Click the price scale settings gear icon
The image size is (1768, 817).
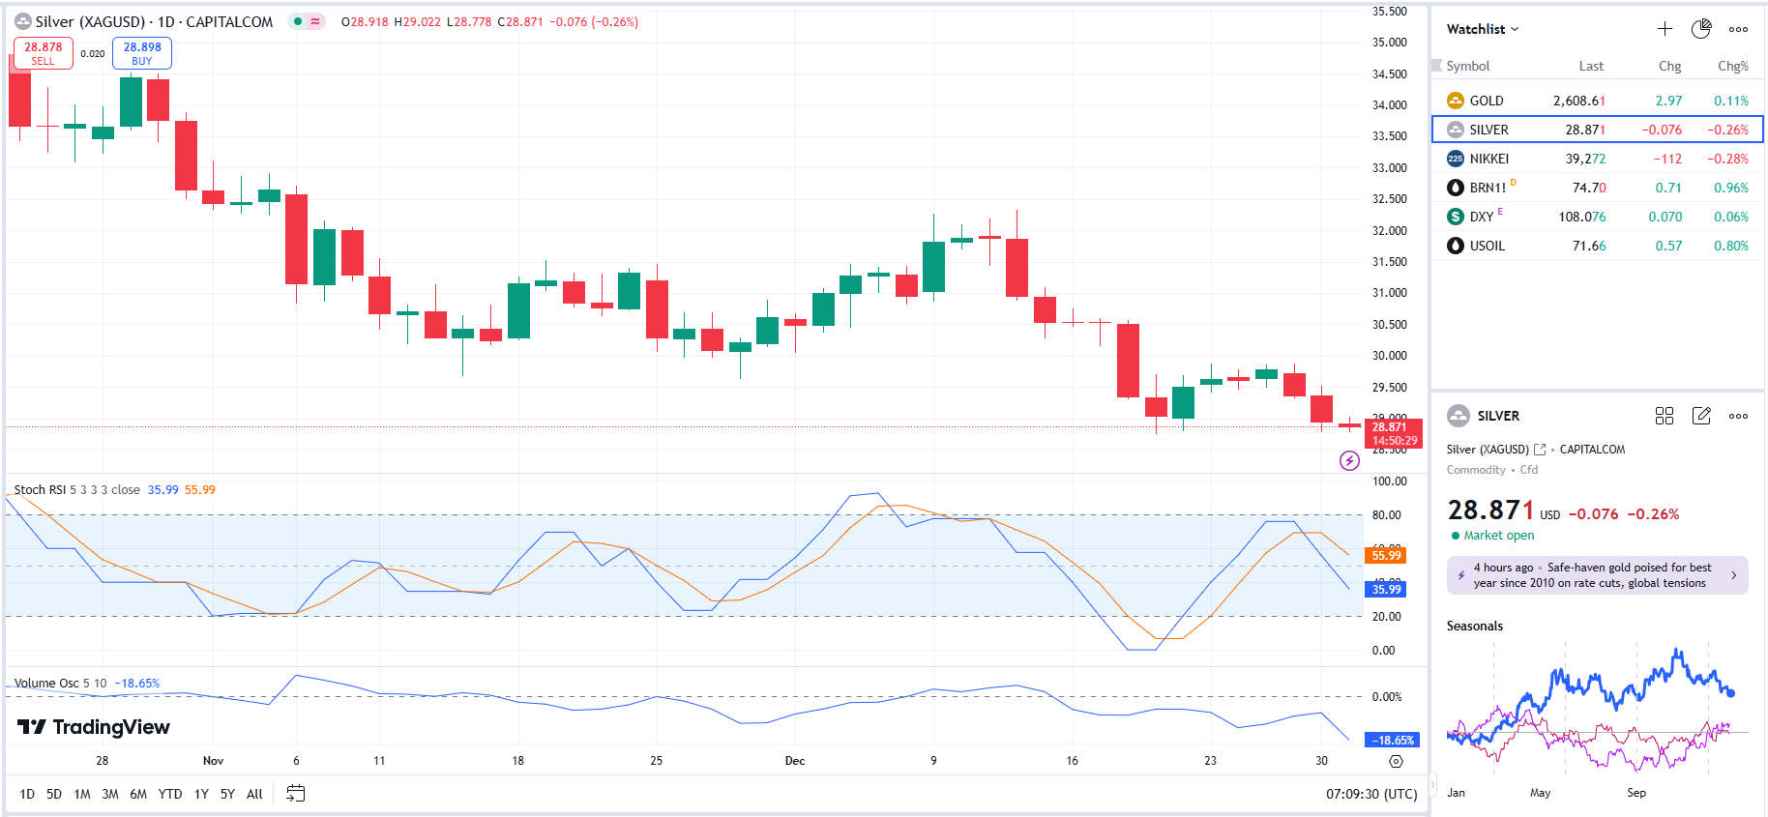(x=1396, y=762)
